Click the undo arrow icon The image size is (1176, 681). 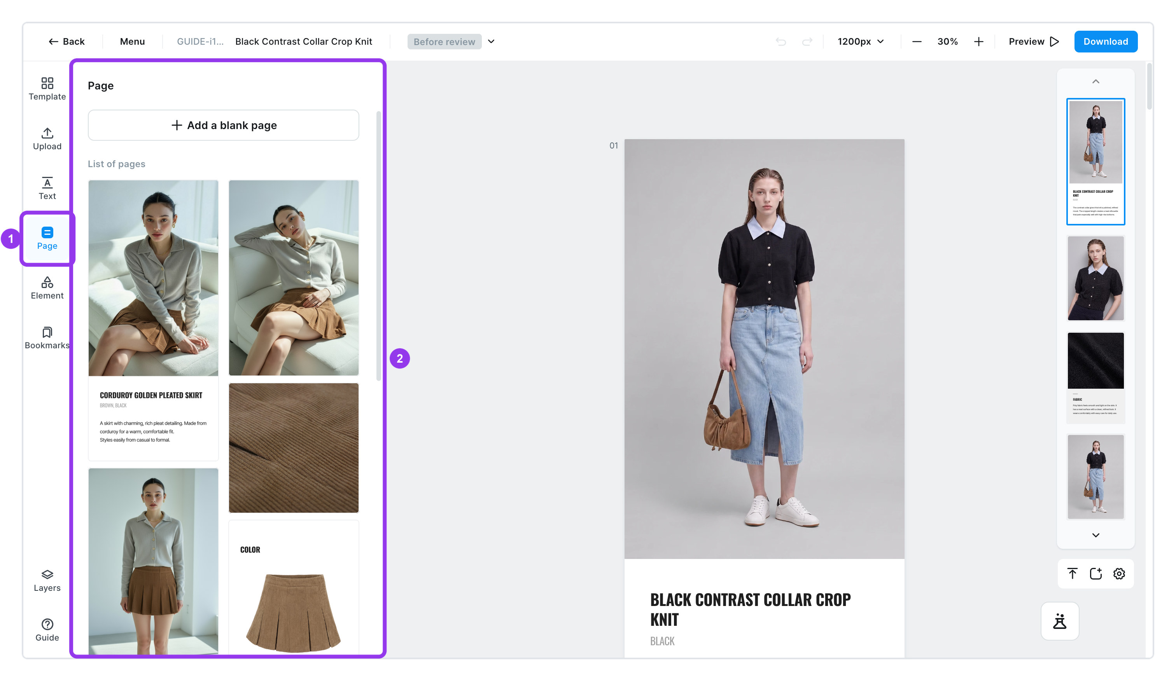[781, 42]
